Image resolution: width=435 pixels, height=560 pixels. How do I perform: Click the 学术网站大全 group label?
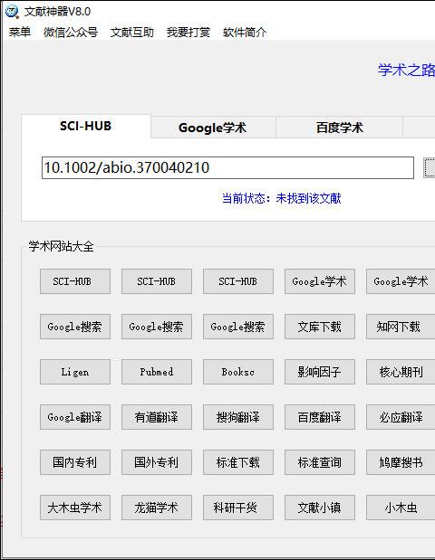coord(62,246)
